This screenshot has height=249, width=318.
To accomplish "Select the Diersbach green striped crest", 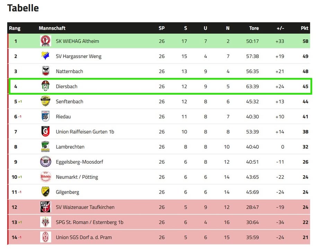I will click(x=46, y=86).
